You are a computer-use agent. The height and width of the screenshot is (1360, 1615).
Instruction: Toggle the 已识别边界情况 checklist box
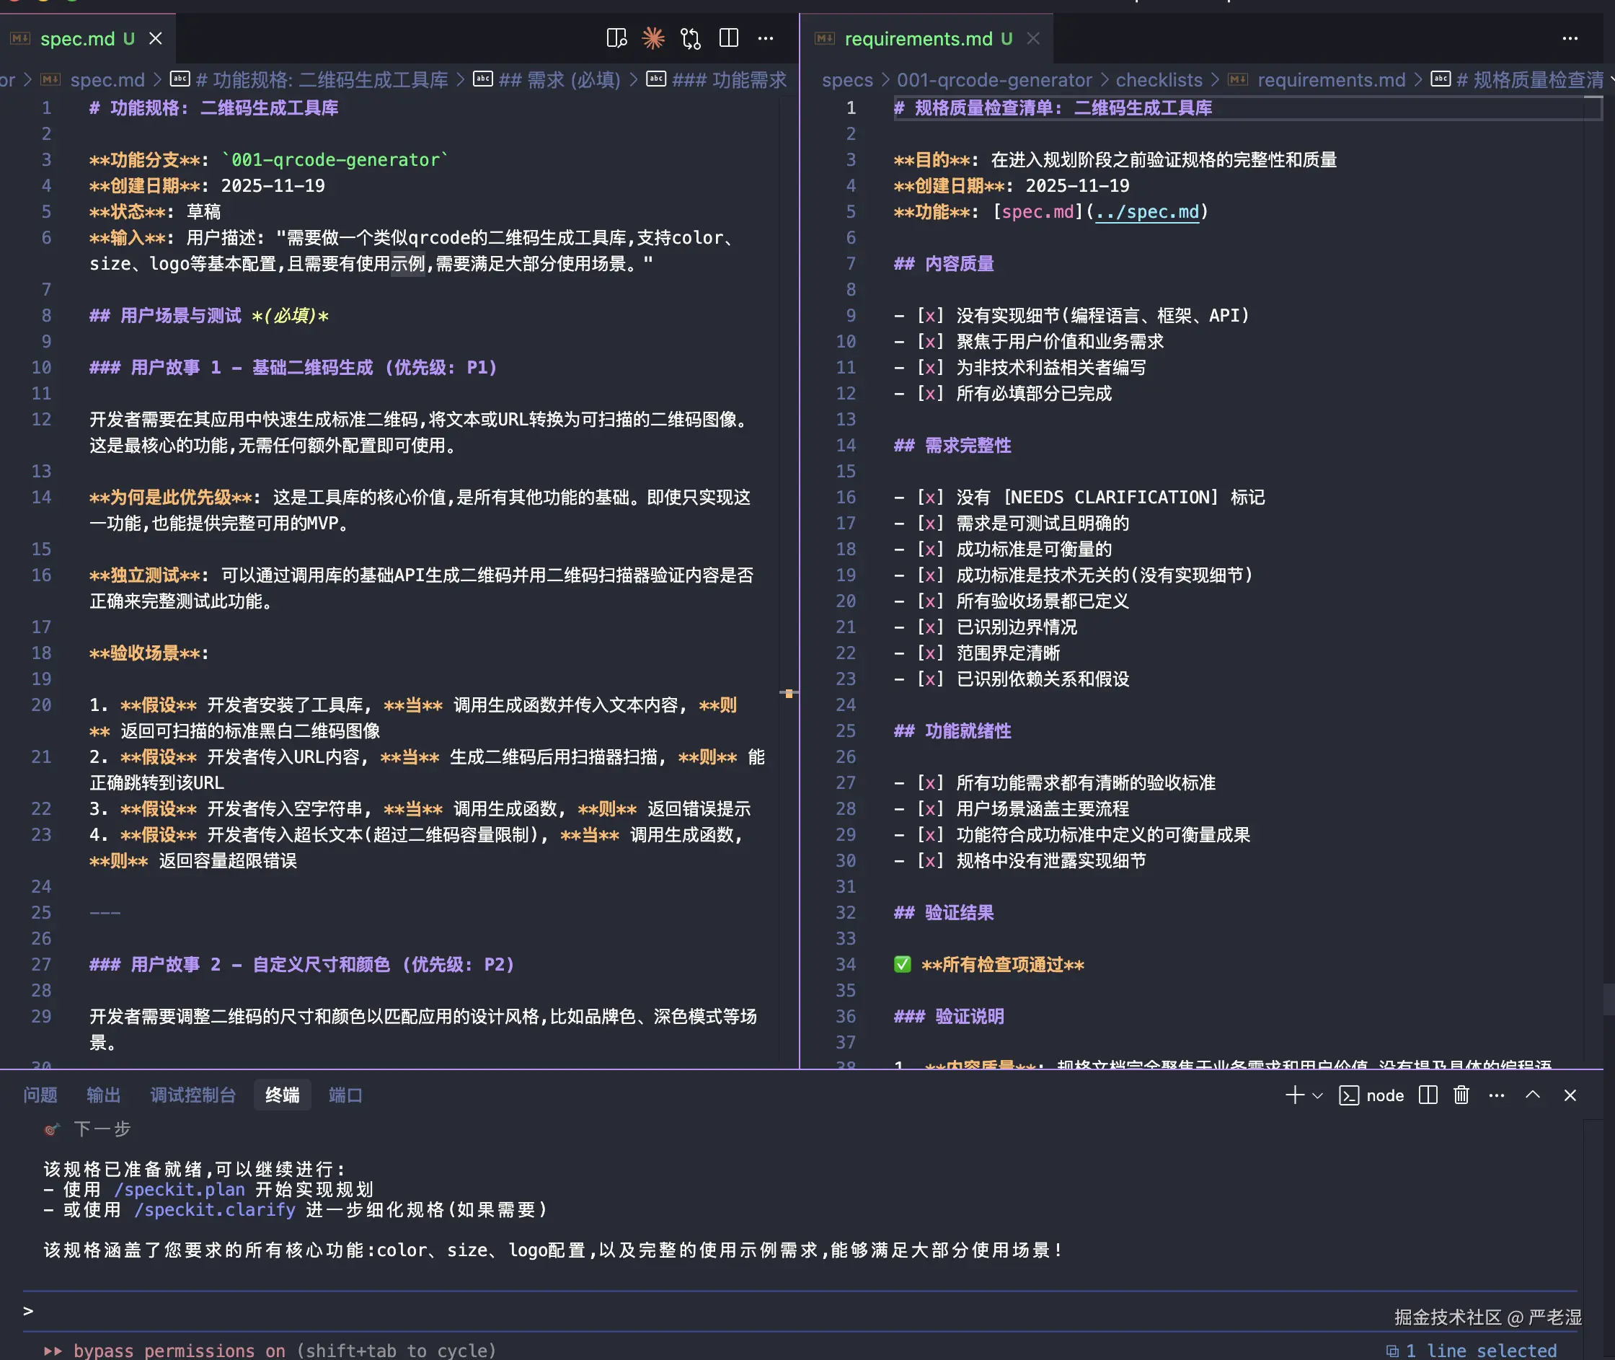click(929, 627)
